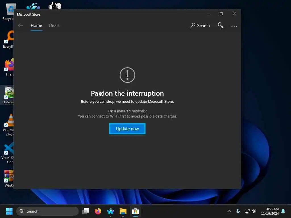Image resolution: width=291 pixels, height=218 pixels.
Task: Select the WinRAR desktop shortcut
Action: [9, 178]
